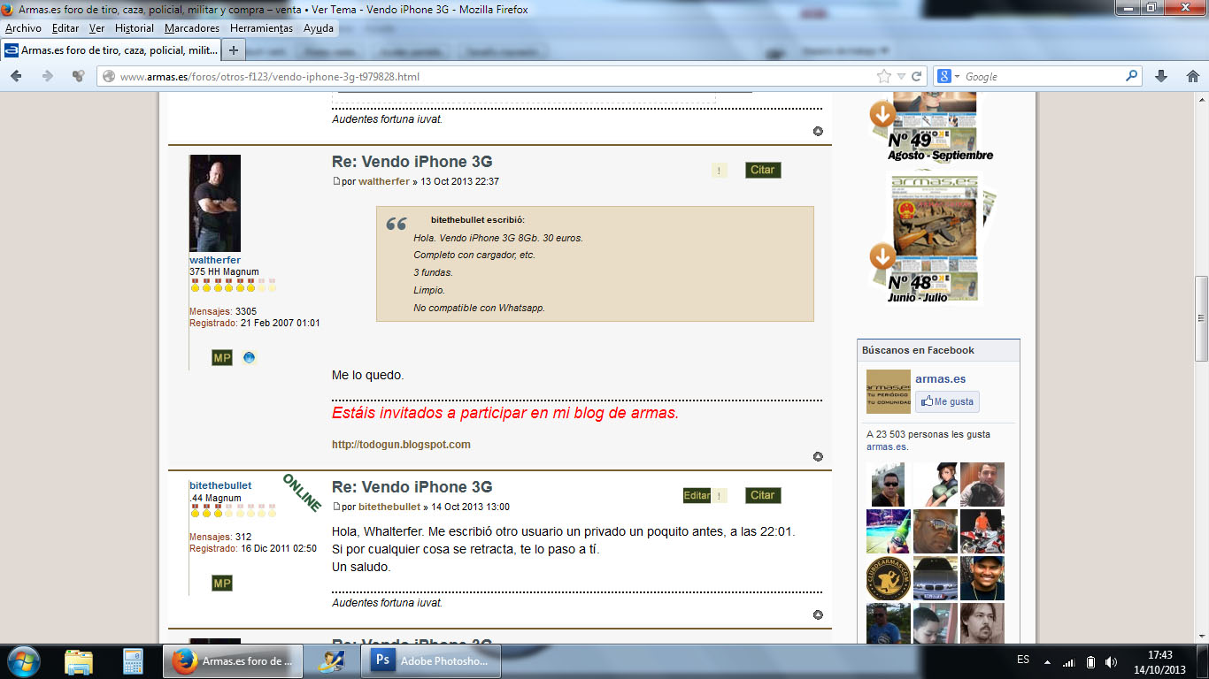This screenshot has width=1209, height=679.
Task: Open the Firefox downloads arrow icon
Action: 1161,77
